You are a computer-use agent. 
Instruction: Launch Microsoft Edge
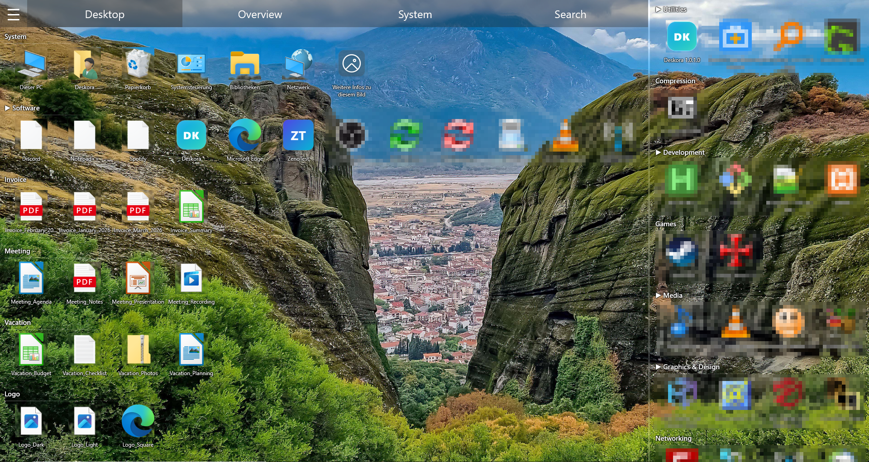click(245, 135)
